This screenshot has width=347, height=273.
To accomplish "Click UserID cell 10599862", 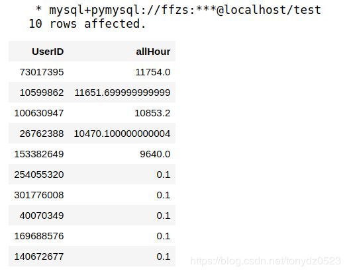I will 42,93.
